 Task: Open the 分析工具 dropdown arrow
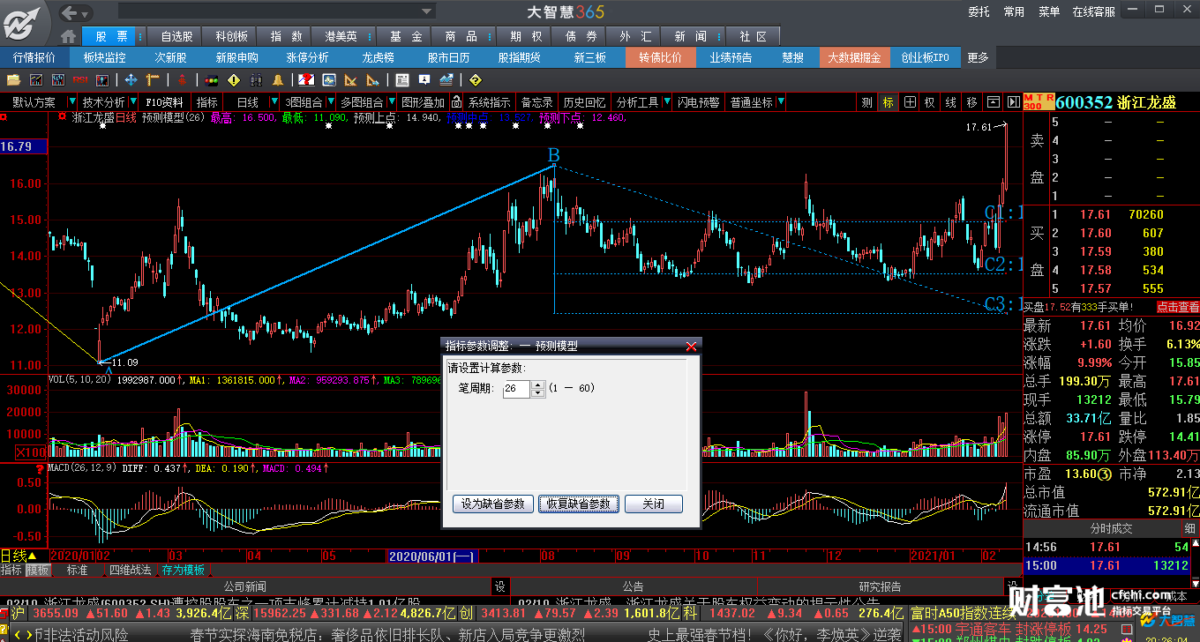(x=667, y=102)
